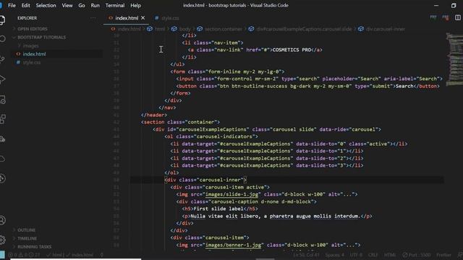Click the code minimap
The image size is (463, 260).
click(x=454, y=59)
